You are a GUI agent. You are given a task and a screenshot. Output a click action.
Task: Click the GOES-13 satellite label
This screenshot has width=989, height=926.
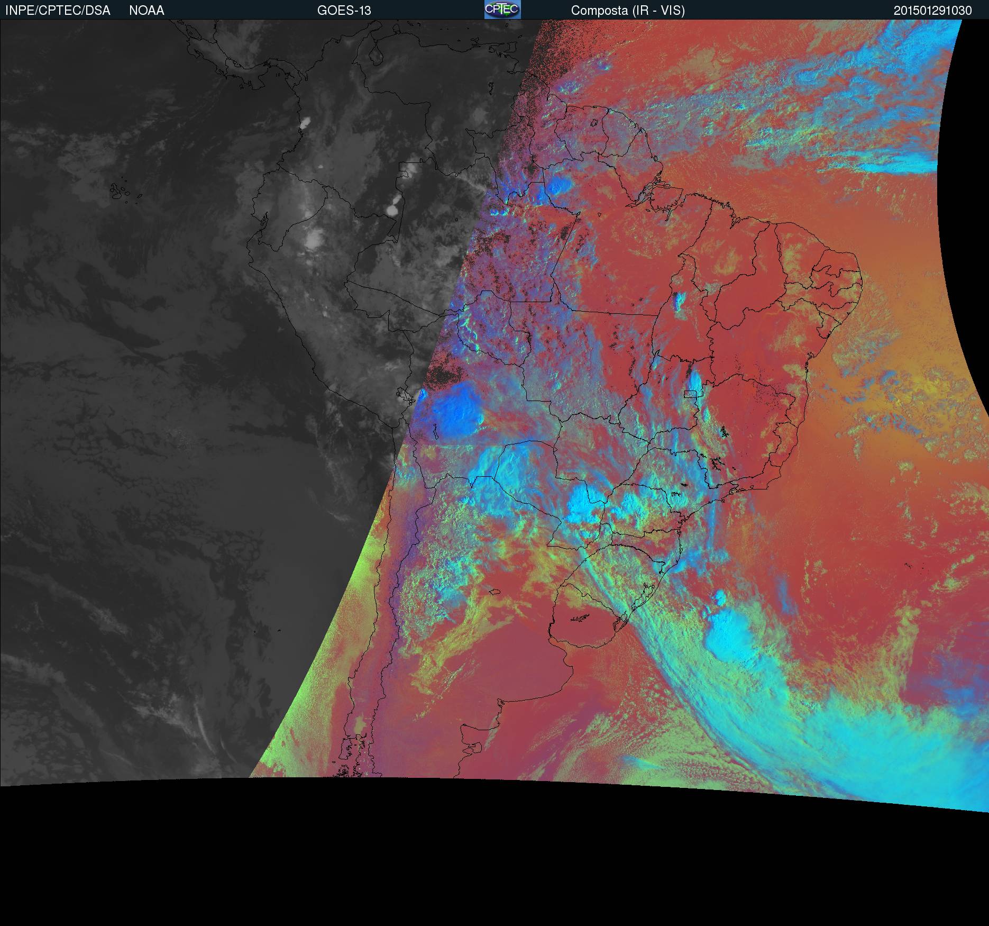coord(344,11)
